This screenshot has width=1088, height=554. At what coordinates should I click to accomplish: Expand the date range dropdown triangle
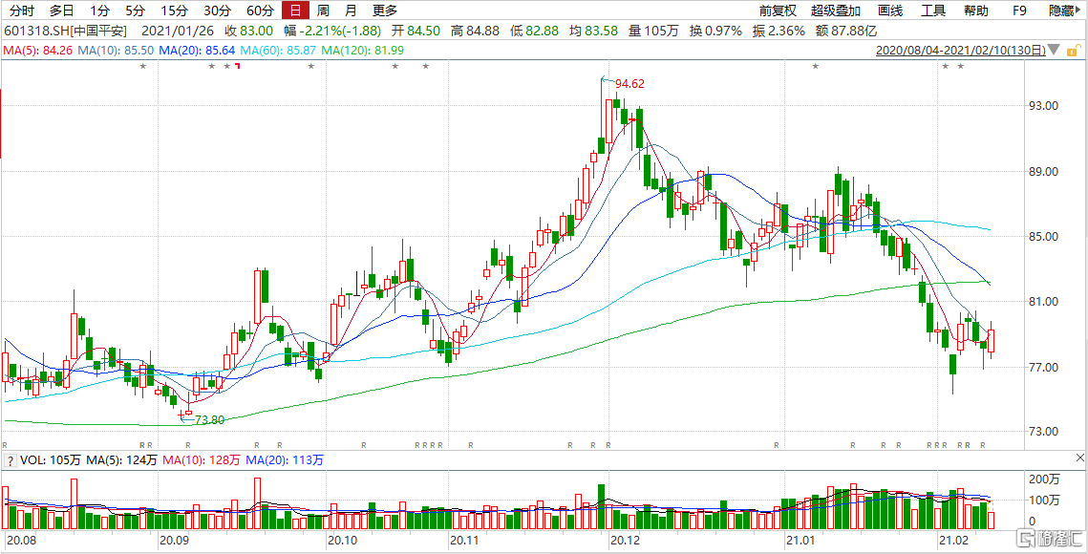pos(1054,50)
